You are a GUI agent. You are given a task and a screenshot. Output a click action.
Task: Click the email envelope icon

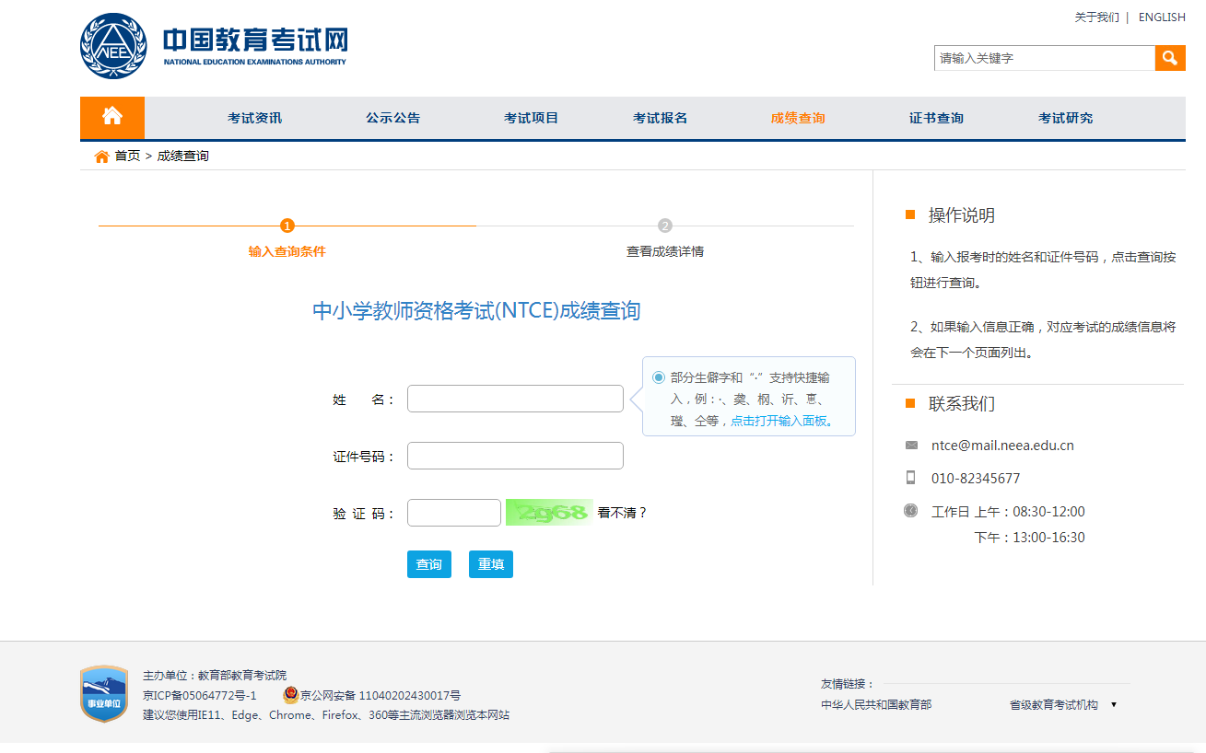(x=911, y=446)
